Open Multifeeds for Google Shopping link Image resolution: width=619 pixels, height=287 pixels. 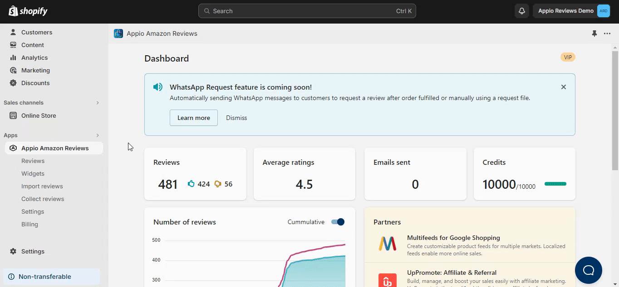click(453, 238)
